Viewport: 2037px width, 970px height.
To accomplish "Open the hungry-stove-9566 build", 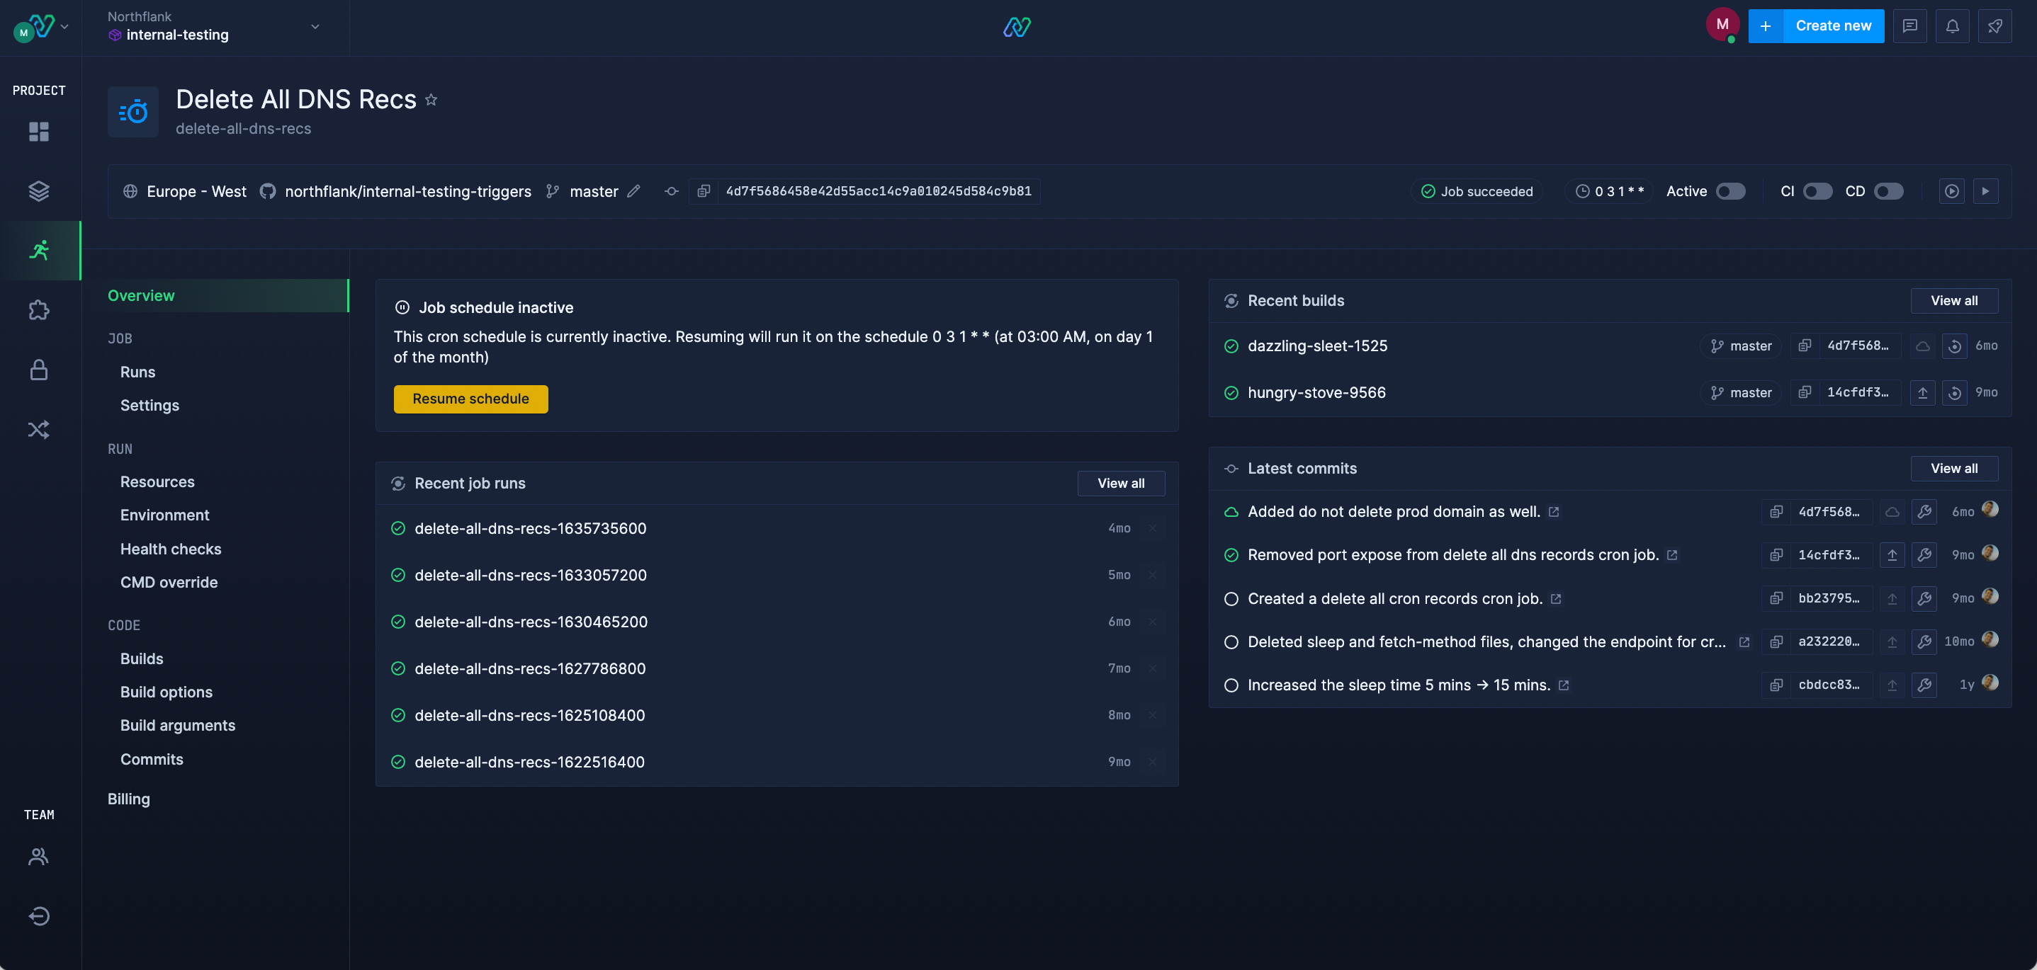I will point(1316,392).
